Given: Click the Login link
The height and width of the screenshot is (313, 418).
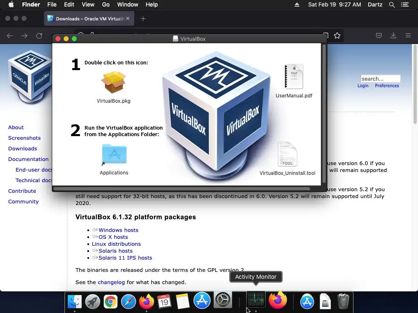Looking at the screenshot, I should 363,86.
